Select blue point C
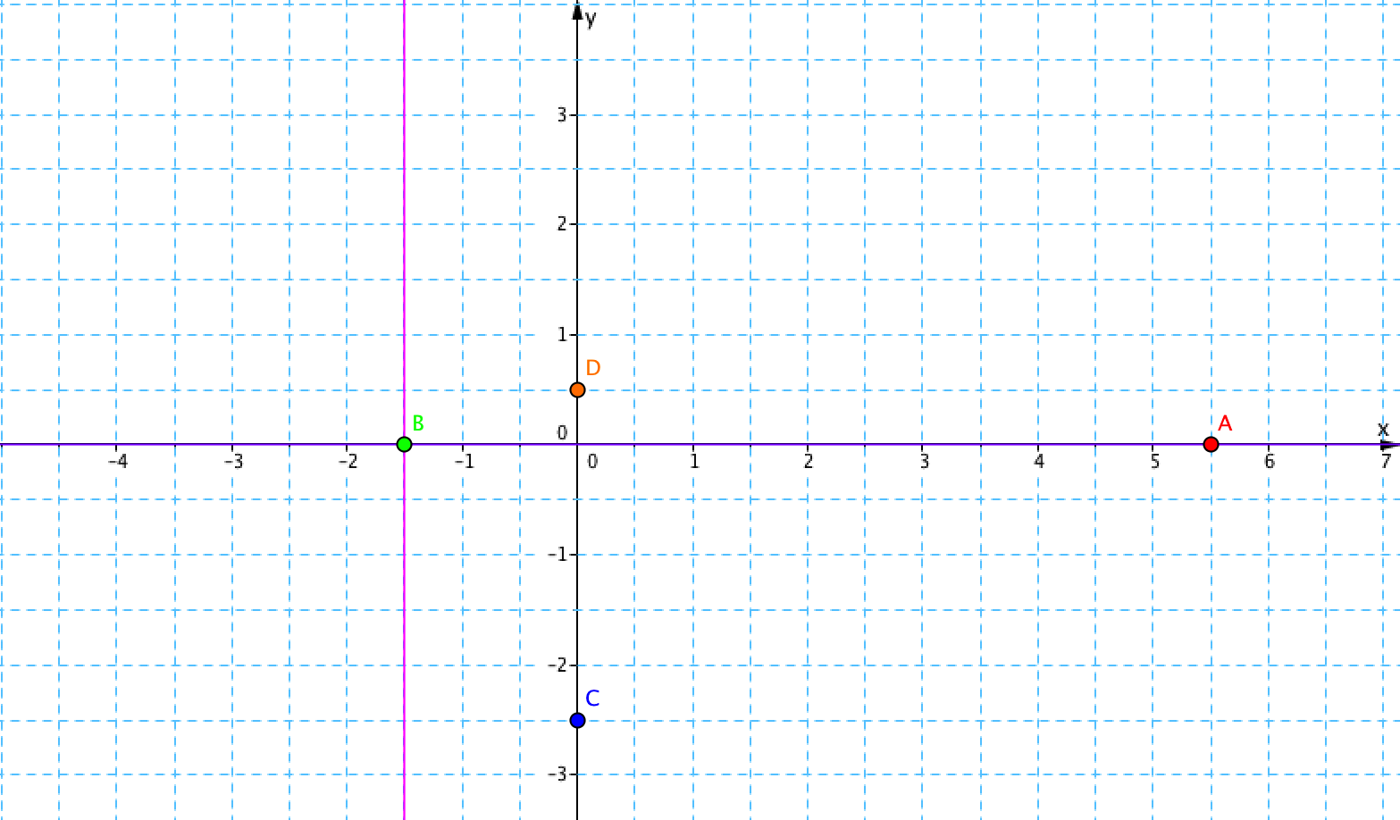The height and width of the screenshot is (820, 1400). tap(577, 720)
